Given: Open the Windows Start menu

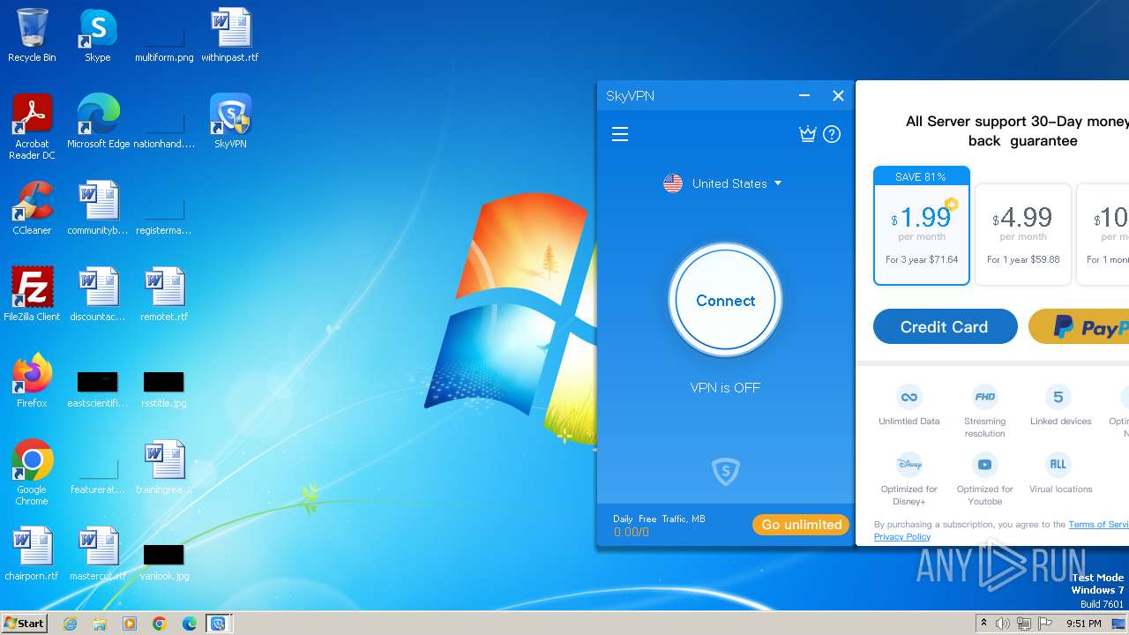Looking at the screenshot, I should (x=24, y=623).
